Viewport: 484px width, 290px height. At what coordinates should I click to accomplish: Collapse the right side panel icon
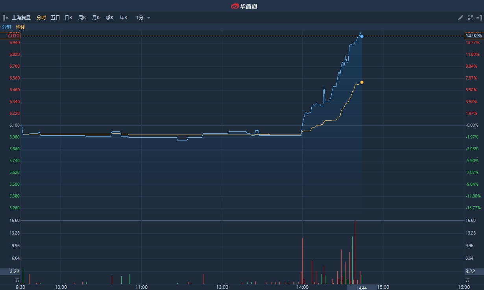(x=479, y=18)
